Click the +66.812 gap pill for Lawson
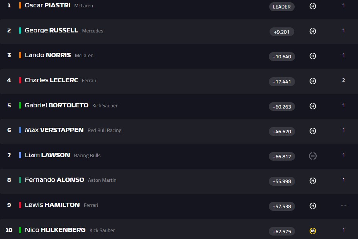 tap(282, 156)
